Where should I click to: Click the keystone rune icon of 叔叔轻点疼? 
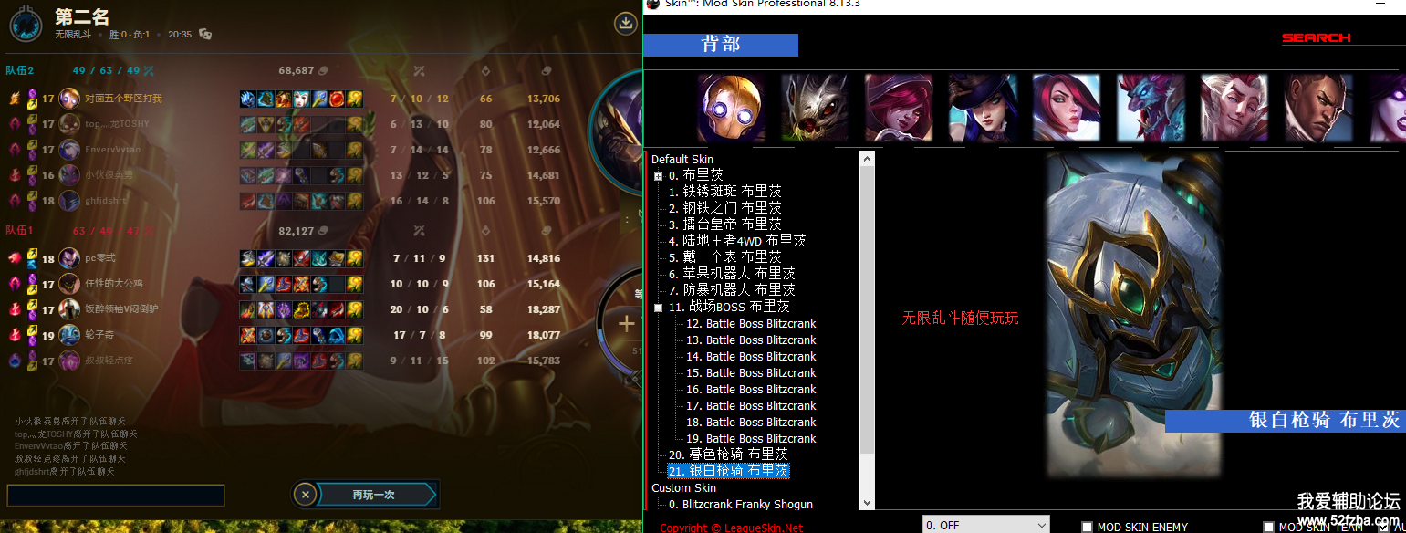coord(15,361)
